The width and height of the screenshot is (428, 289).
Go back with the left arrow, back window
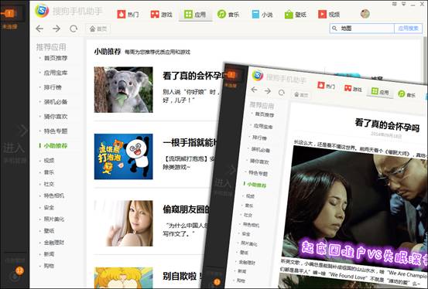[39, 29]
